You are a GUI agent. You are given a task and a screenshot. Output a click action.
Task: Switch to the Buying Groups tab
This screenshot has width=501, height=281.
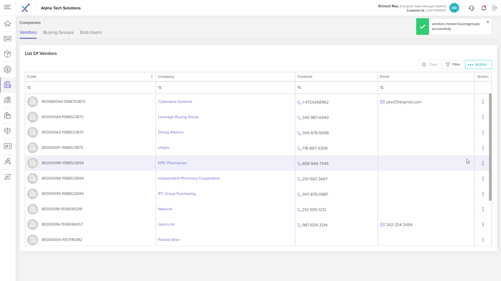coord(58,33)
